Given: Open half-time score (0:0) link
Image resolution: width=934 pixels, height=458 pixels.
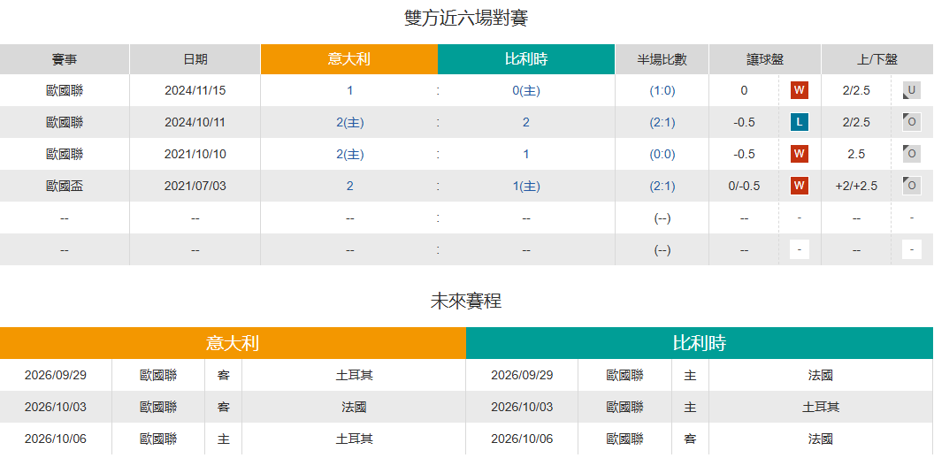Looking at the screenshot, I should (662, 154).
